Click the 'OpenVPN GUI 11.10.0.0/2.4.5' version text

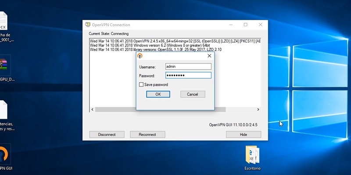point(233,125)
